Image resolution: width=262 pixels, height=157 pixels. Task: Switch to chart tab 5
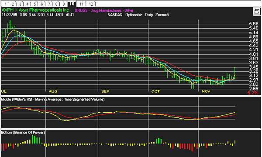(34, 4)
